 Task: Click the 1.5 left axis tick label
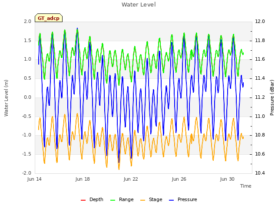click(x=28, y=40)
